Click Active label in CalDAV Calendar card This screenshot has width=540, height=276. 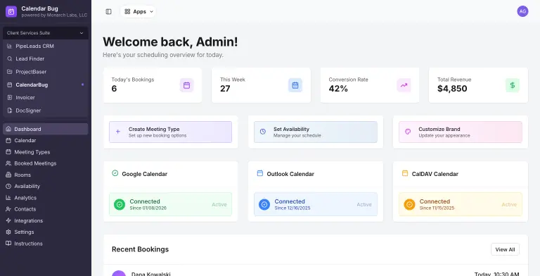(509, 205)
